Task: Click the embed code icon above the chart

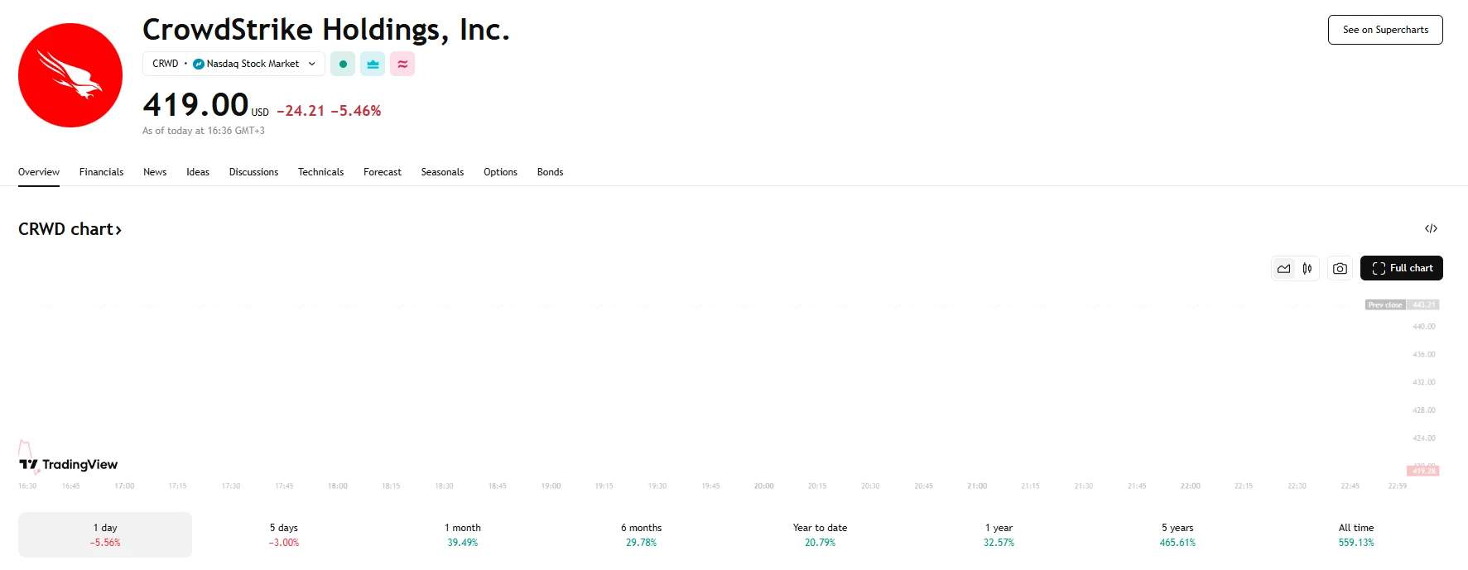Action: [1431, 228]
